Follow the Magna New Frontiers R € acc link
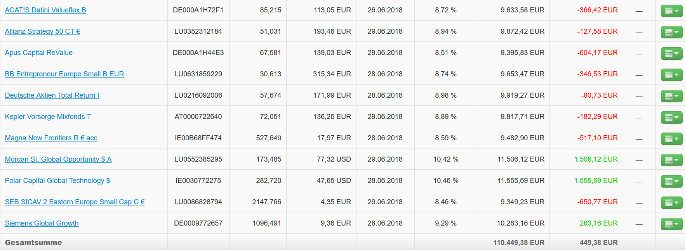 tap(51, 138)
